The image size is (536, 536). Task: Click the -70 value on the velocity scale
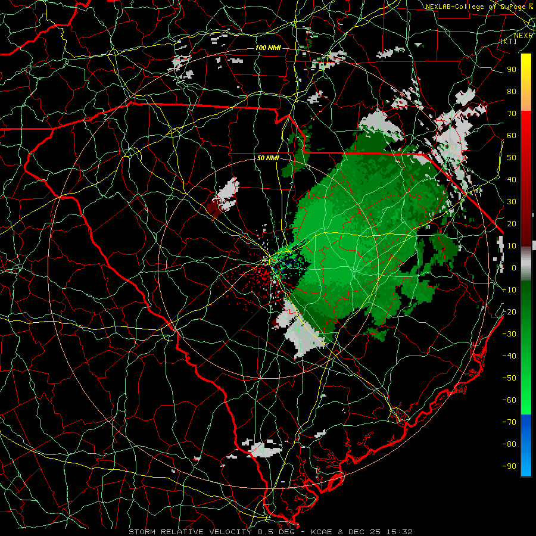(509, 422)
